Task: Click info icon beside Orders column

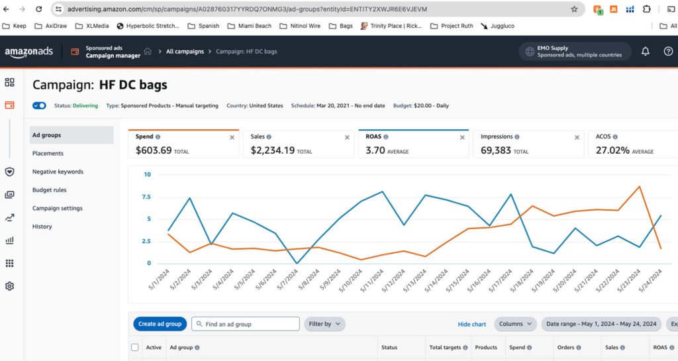Action: 579,348
